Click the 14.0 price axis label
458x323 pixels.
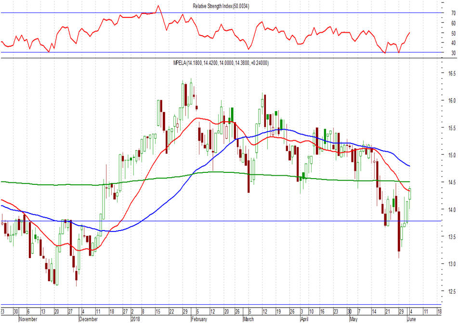(452, 210)
